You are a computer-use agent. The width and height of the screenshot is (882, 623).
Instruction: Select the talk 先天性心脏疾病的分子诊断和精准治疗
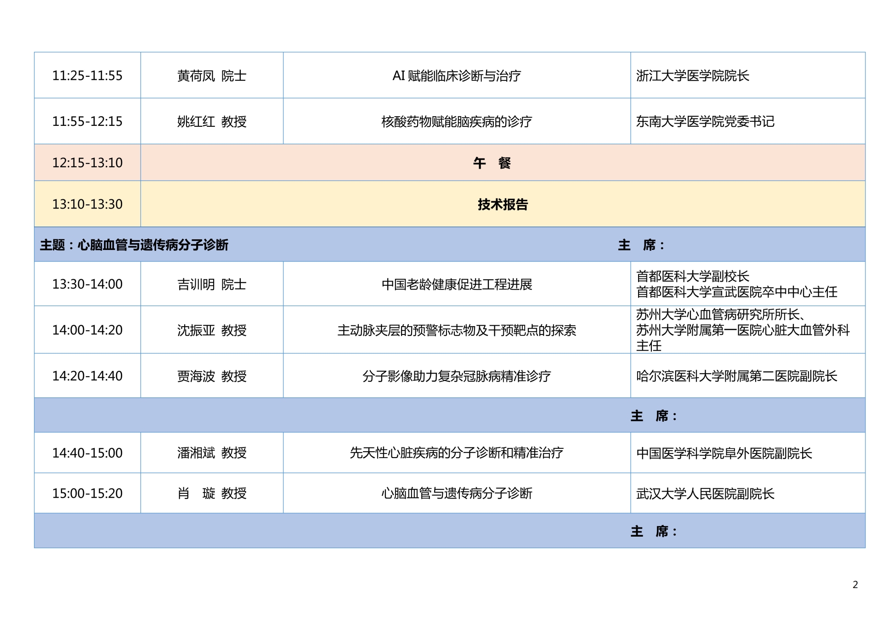click(458, 453)
